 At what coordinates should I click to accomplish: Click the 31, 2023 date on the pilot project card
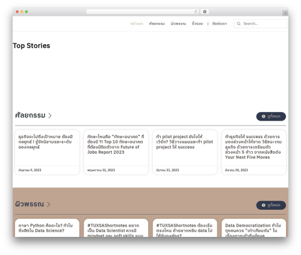(x=167, y=170)
